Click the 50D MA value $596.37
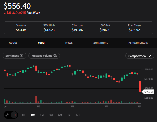157x122 pixels. 105,30
